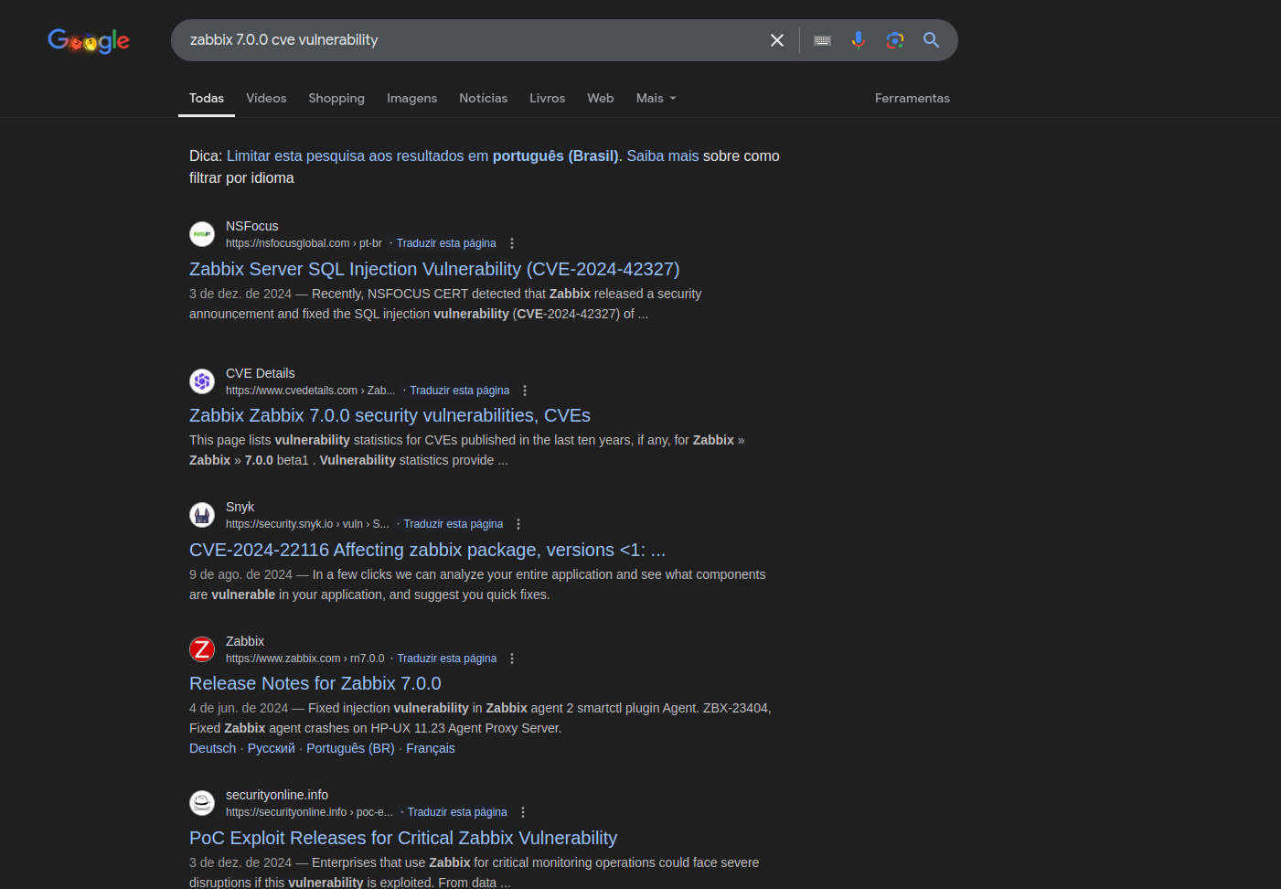Switch to the Livros tab

coord(547,98)
